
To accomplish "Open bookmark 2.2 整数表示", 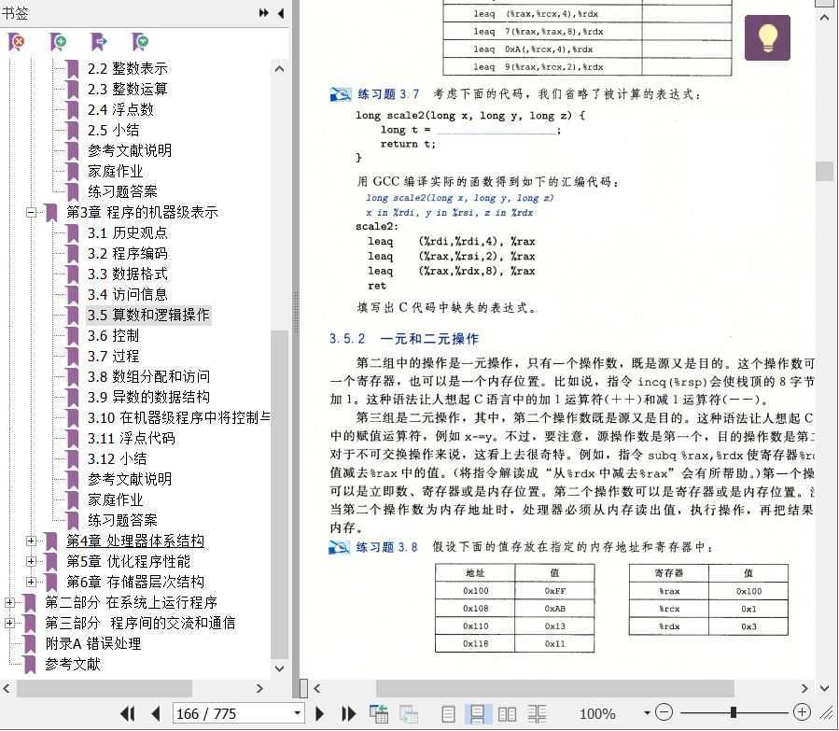I will pyautogui.click(x=127, y=68).
